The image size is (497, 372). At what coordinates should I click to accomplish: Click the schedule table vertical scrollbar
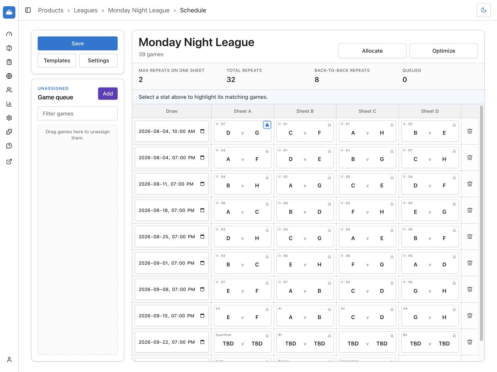[481, 223]
